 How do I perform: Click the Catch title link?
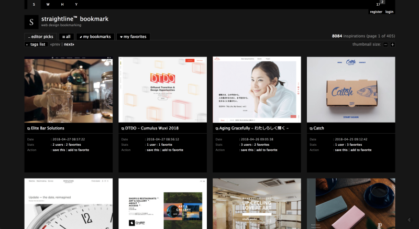click(x=318, y=128)
